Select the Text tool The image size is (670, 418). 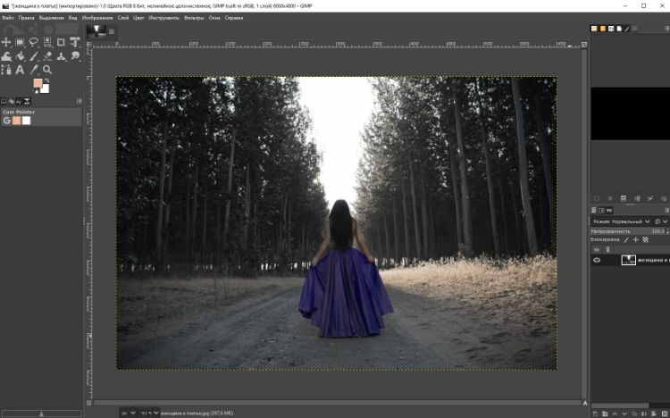pyautogui.click(x=21, y=70)
